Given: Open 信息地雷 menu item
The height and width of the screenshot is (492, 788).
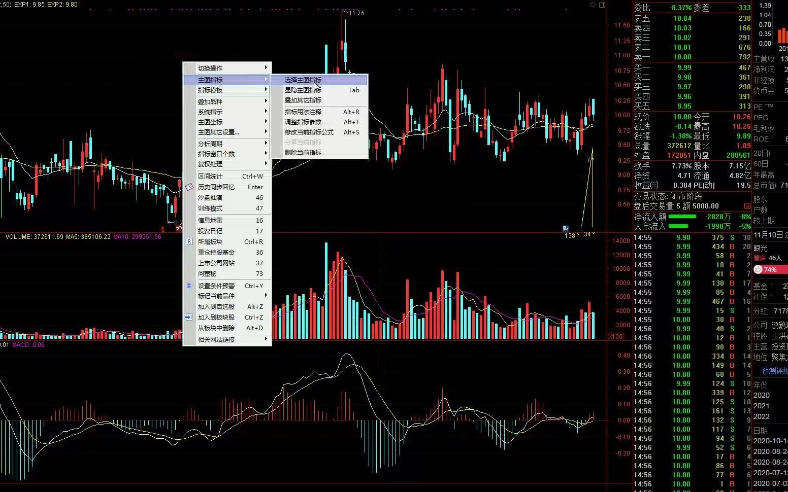Looking at the screenshot, I should pyautogui.click(x=227, y=221).
